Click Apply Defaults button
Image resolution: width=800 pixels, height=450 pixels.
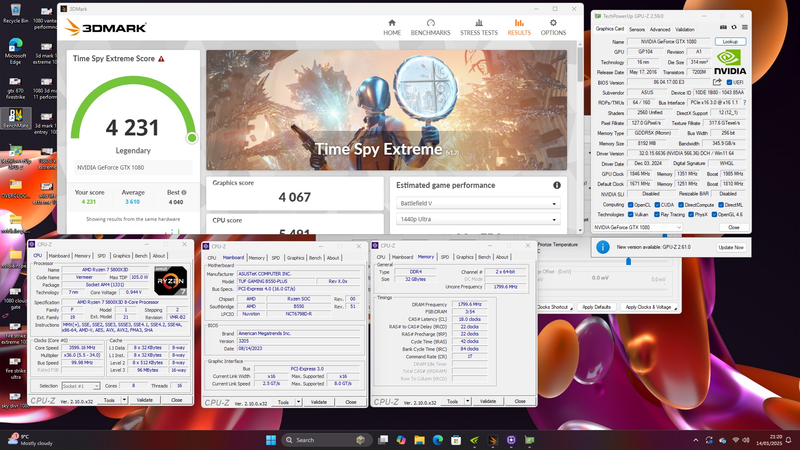tap(596, 307)
